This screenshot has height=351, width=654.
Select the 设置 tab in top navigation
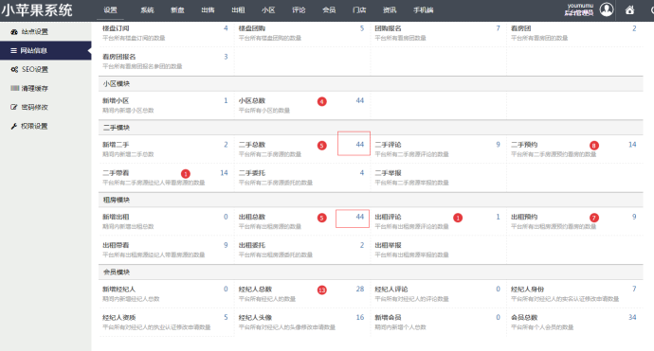point(111,10)
